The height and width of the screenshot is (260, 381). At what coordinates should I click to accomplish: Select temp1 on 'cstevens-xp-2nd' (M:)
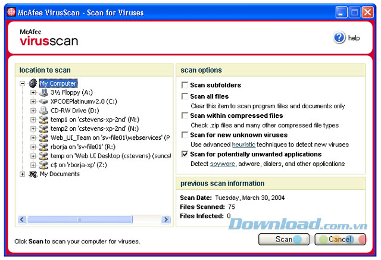[95, 120]
